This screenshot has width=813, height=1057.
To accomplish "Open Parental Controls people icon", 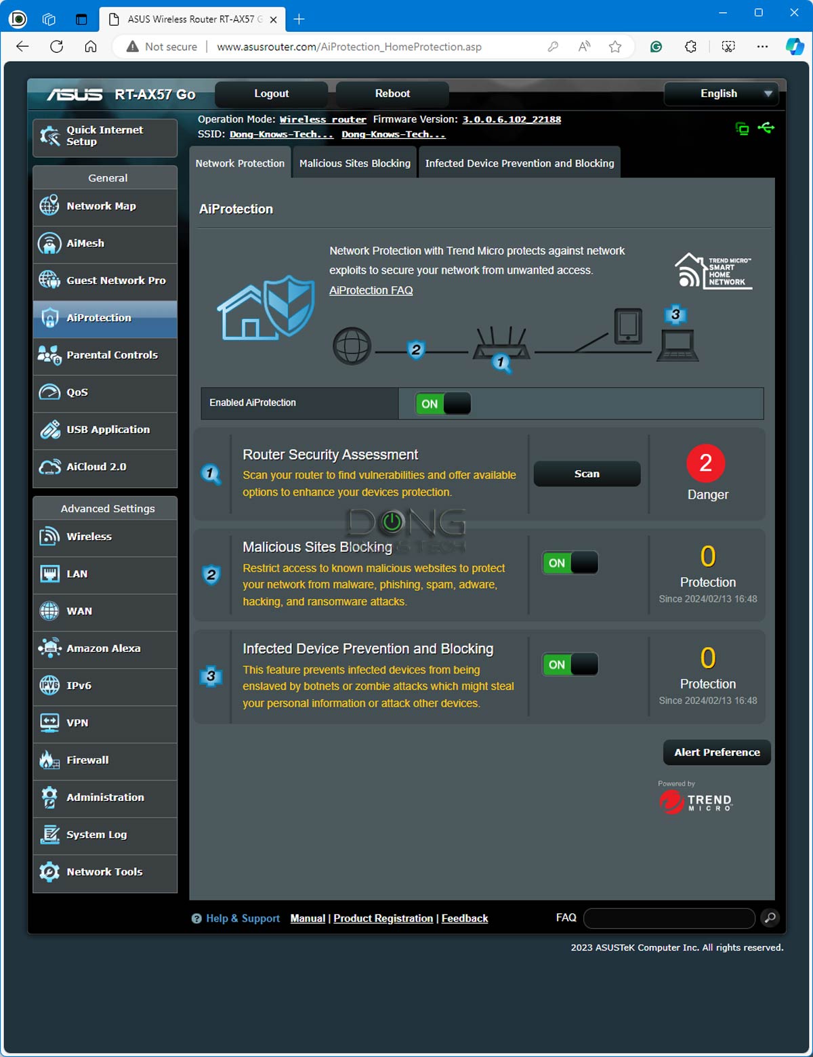I will pyautogui.click(x=49, y=355).
